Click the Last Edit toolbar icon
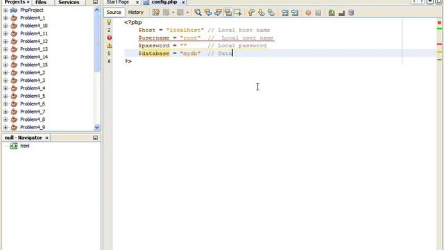 [156, 12]
